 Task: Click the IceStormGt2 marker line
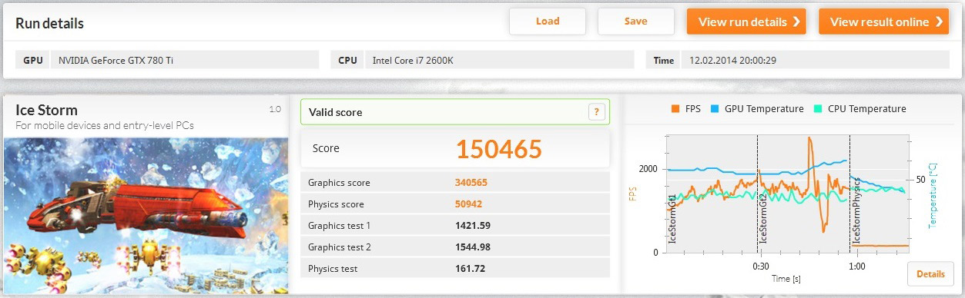point(757,194)
